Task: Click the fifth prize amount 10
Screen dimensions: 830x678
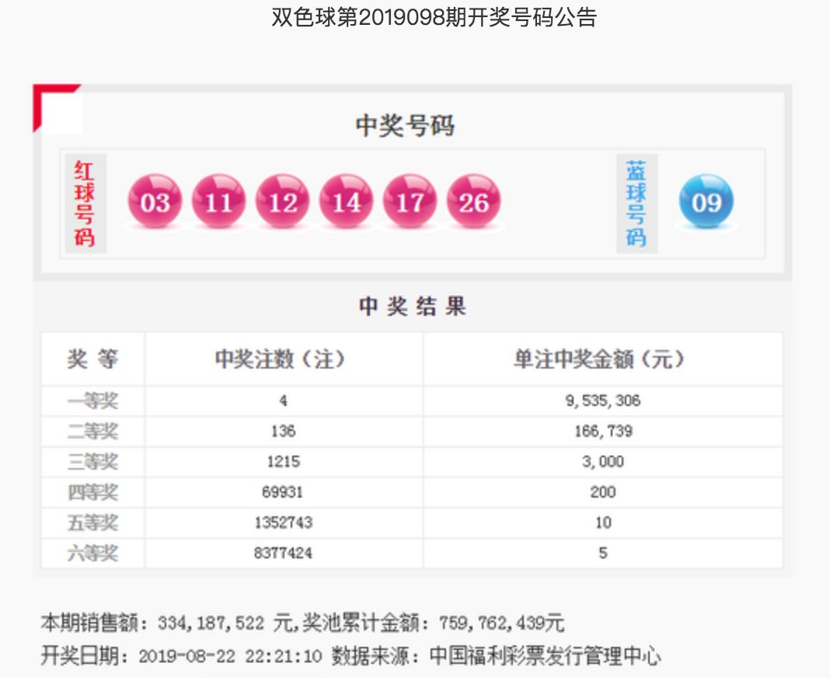Action: coord(603,523)
